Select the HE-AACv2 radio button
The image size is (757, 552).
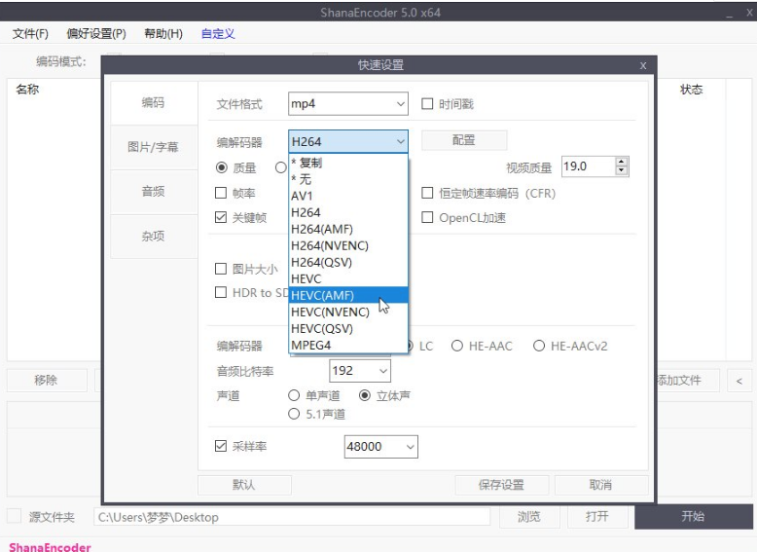539,346
